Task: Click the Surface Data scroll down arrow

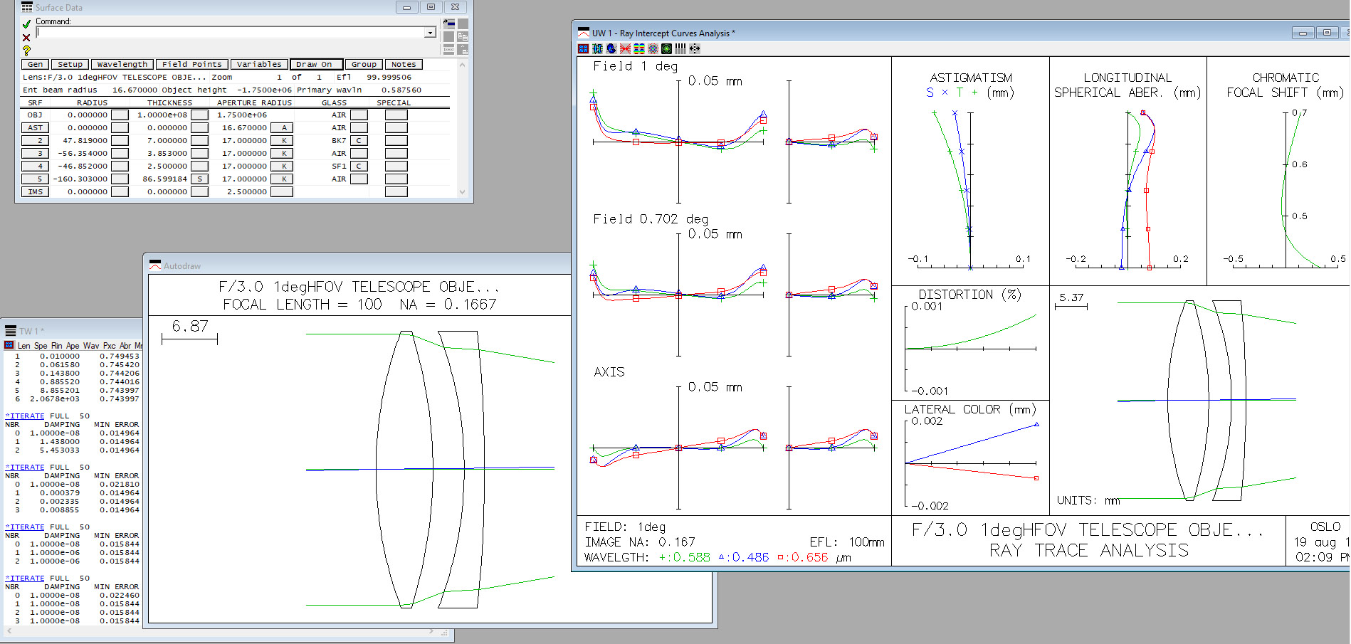Action: [462, 191]
